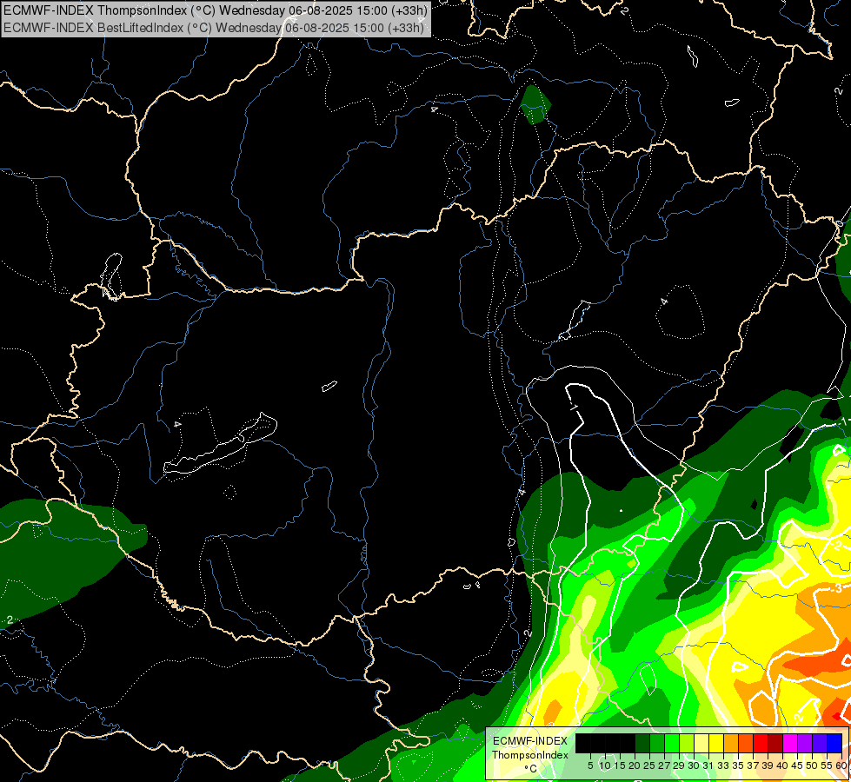This screenshot has height=782, width=851.
Task: Click the ThompsonIndex label in the legend
Action: click(530, 755)
